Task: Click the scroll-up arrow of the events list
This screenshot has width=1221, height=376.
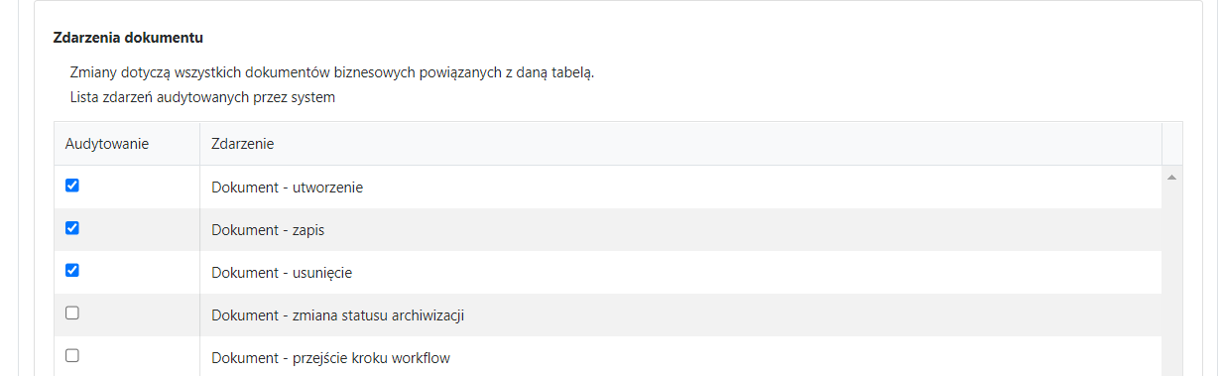Action: point(1172,177)
